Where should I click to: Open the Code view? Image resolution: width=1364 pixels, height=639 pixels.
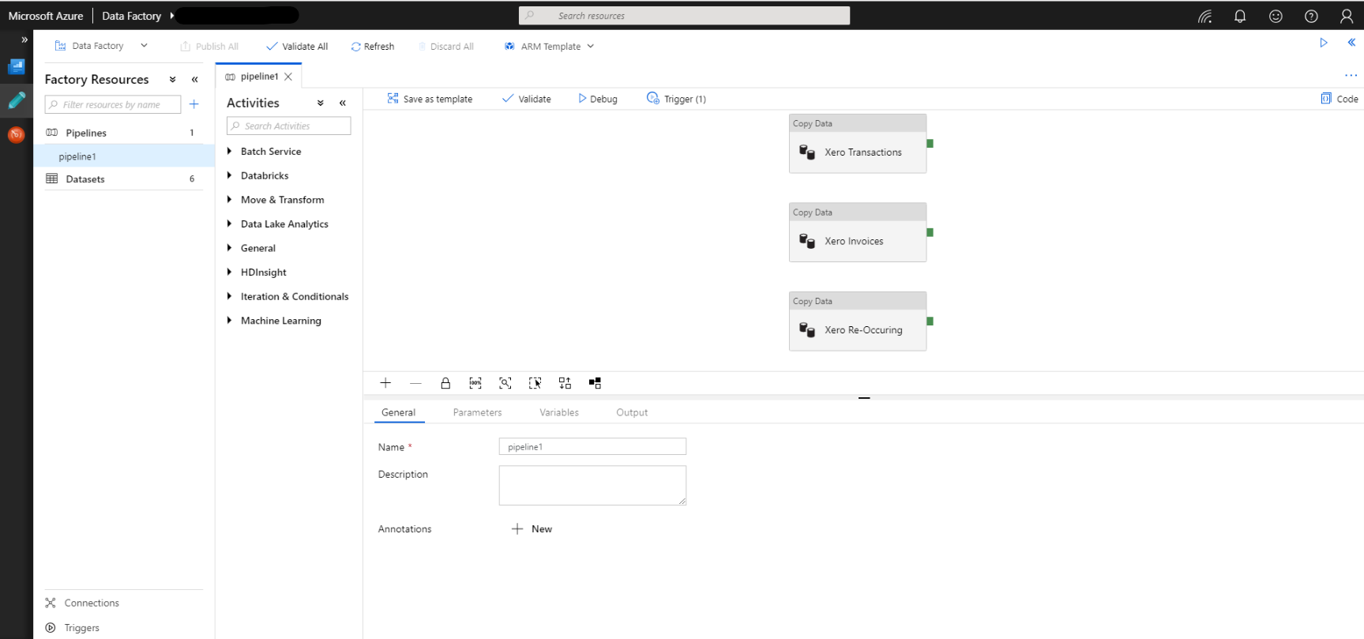[1340, 99]
